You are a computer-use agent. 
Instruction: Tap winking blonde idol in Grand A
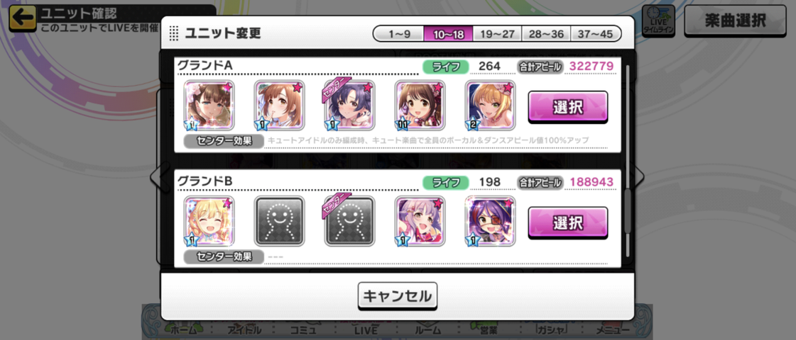point(491,105)
